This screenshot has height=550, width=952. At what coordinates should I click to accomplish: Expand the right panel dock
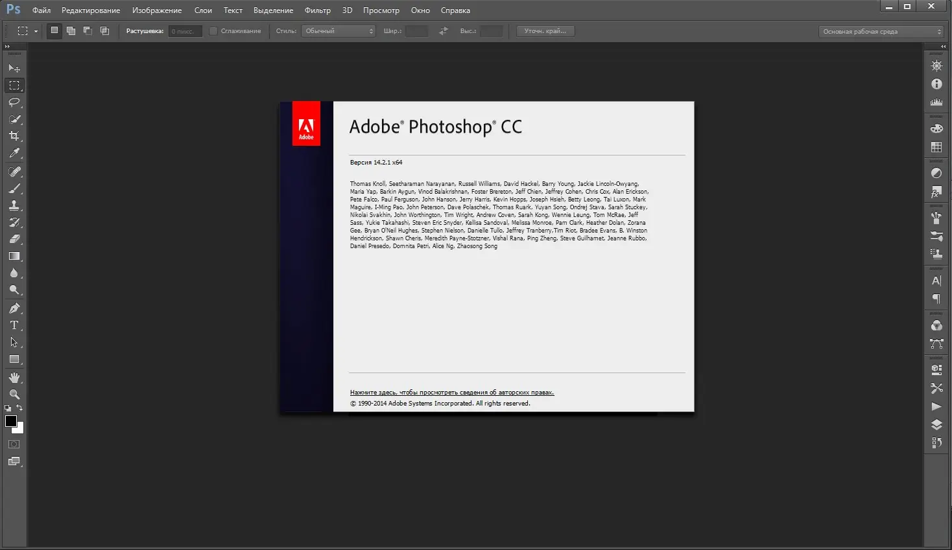944,47
